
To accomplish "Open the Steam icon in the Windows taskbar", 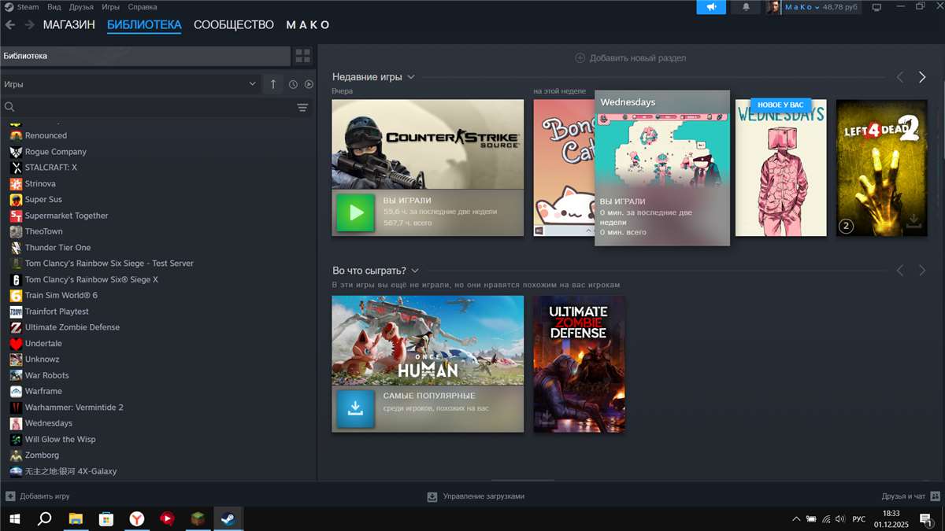I will coord(228,518).
